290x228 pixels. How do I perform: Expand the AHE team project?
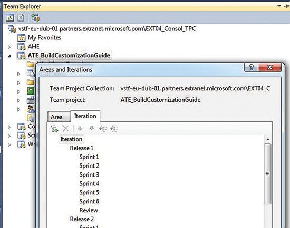click(9, 47)
